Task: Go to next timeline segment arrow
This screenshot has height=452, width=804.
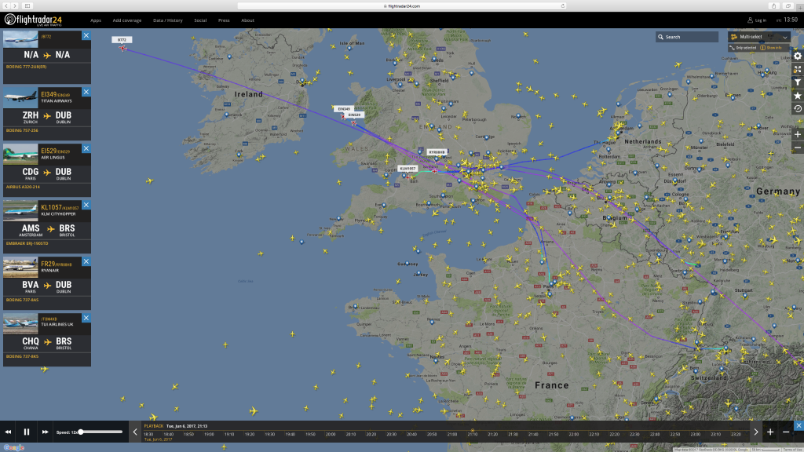Action: (x=756, y=432)
